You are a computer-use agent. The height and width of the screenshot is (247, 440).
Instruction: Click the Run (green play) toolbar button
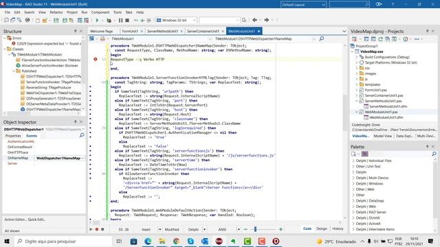(x=97, y=20)
